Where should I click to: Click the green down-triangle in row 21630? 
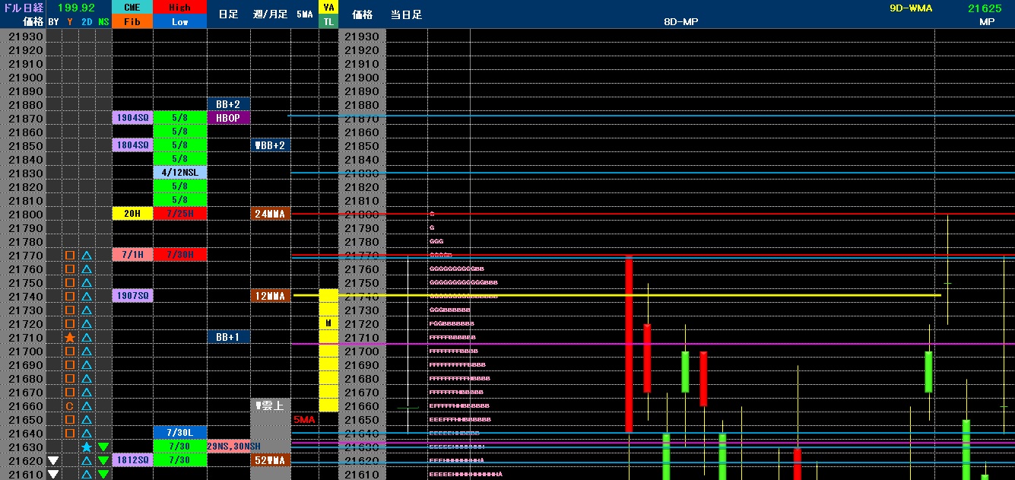tap(103, 447)
